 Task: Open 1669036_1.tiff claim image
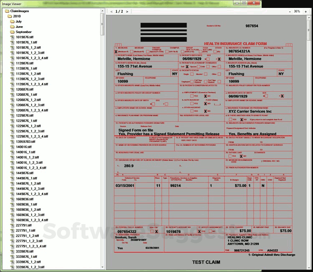pos(25,205)
